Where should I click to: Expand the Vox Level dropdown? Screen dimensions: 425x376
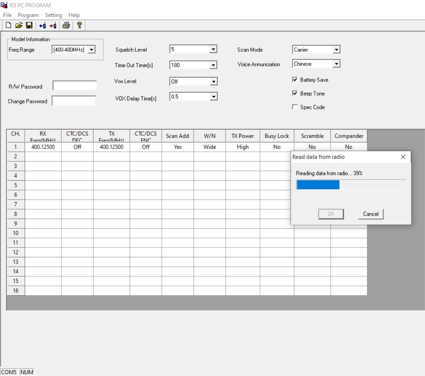(x=214, y=81)
